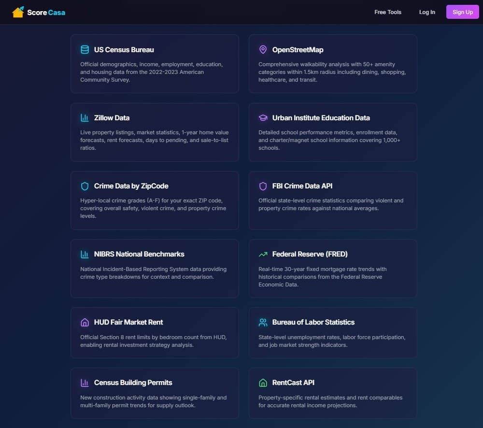The height and width of the screenshot is (428, 483).
Task: Click the ScoreCasa brand name link
Action: (47, 12)
